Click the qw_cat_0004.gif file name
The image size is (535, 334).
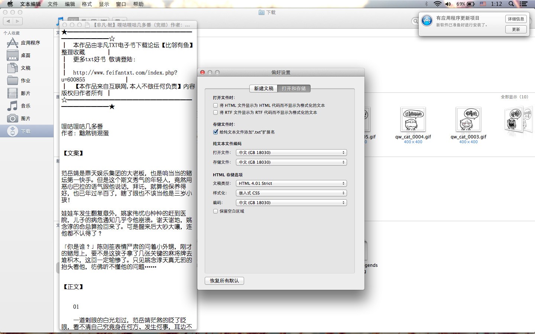413,137
